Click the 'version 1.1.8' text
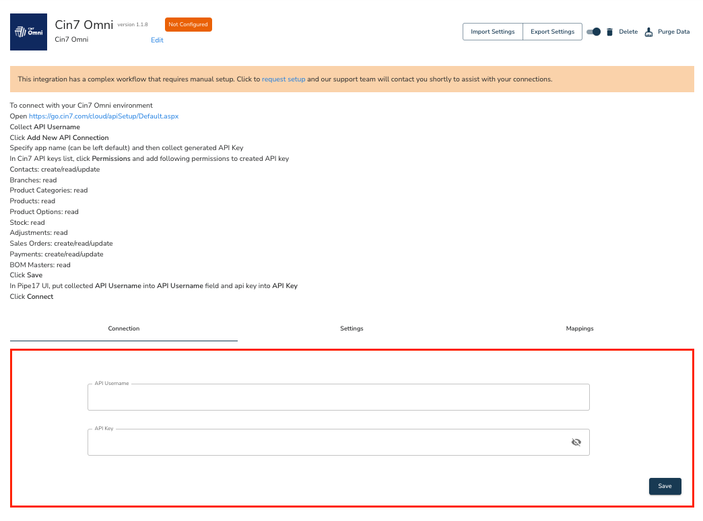The height and width of the screenshot is (521, 703). pyautogui.click(x=133, y=25)
